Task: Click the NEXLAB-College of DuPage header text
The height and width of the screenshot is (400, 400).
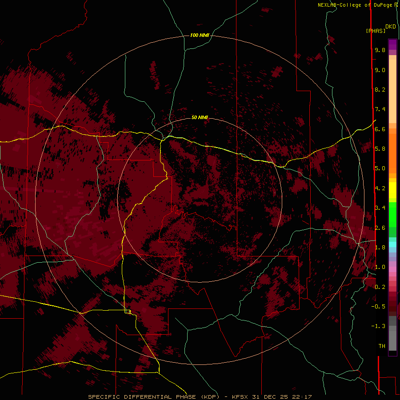Action: (x=356, y=5)
